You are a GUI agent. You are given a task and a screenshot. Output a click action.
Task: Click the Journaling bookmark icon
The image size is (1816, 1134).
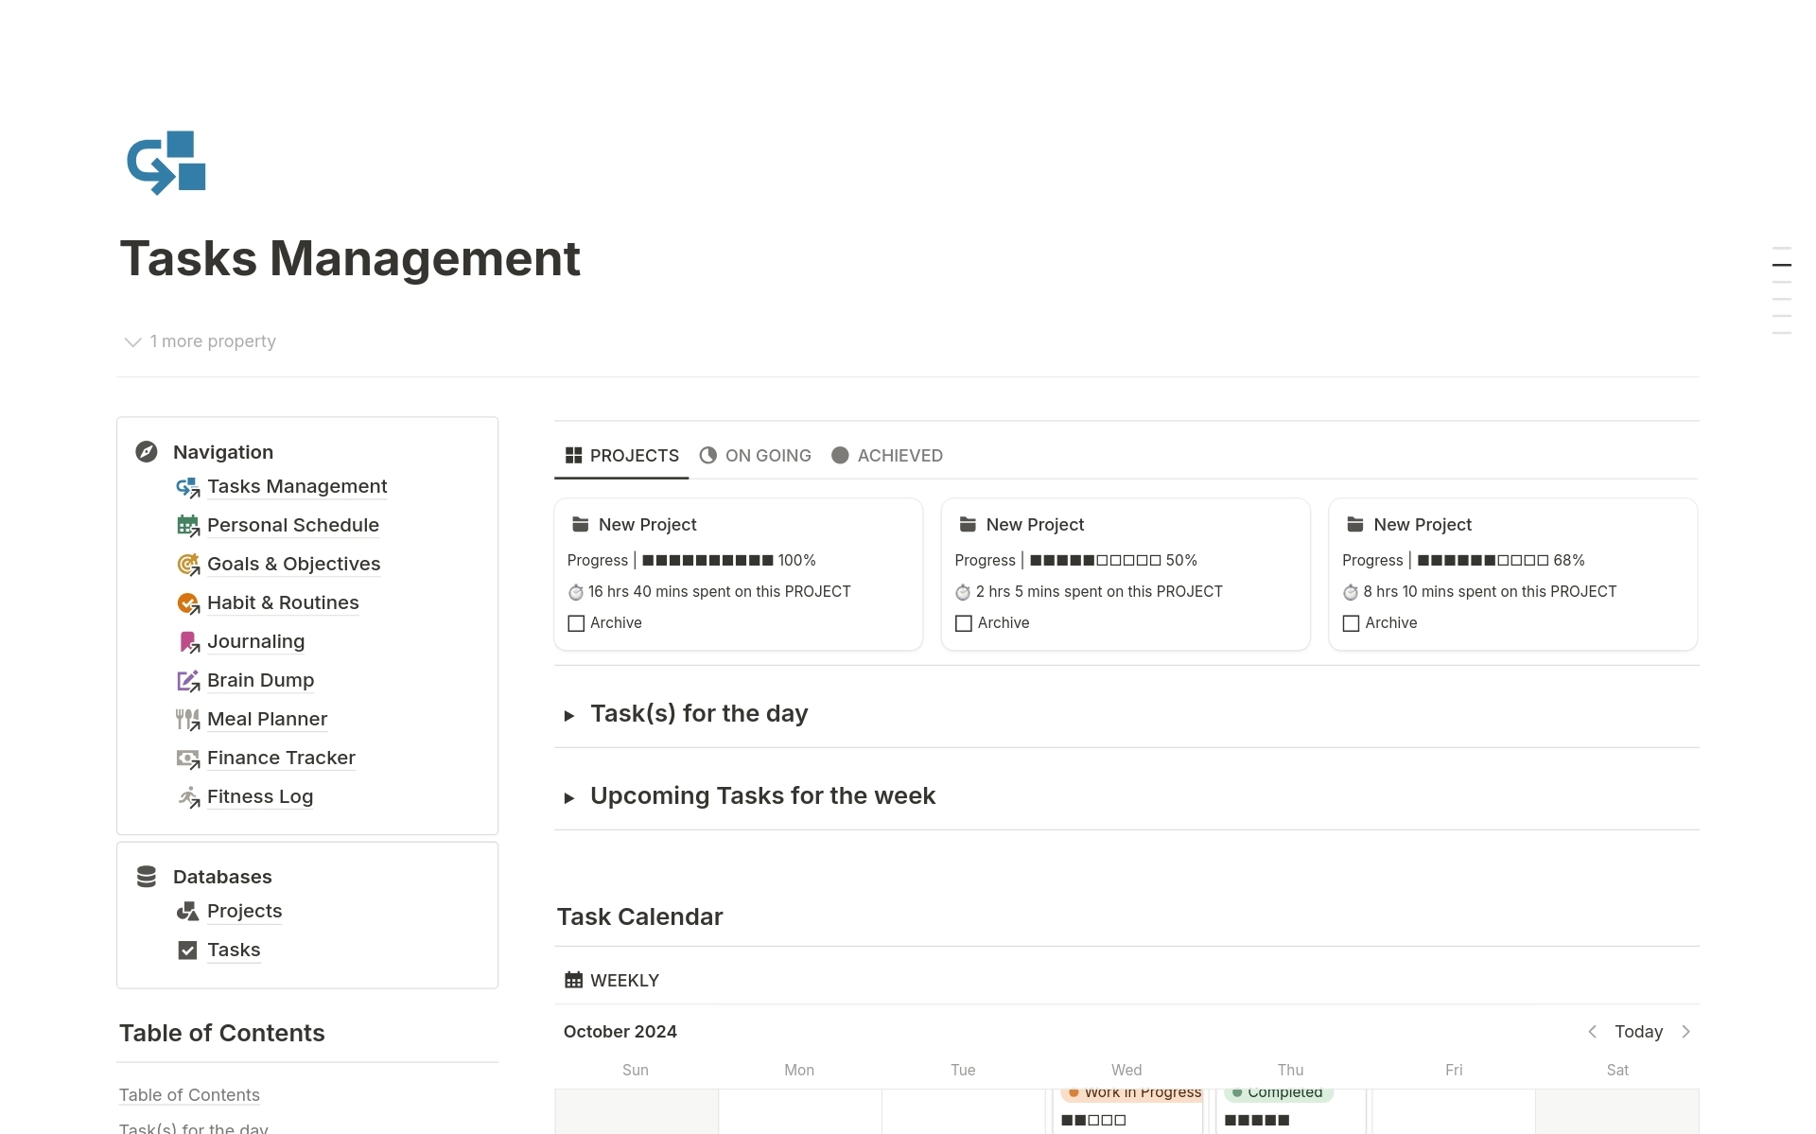click(x=188, y=642)
